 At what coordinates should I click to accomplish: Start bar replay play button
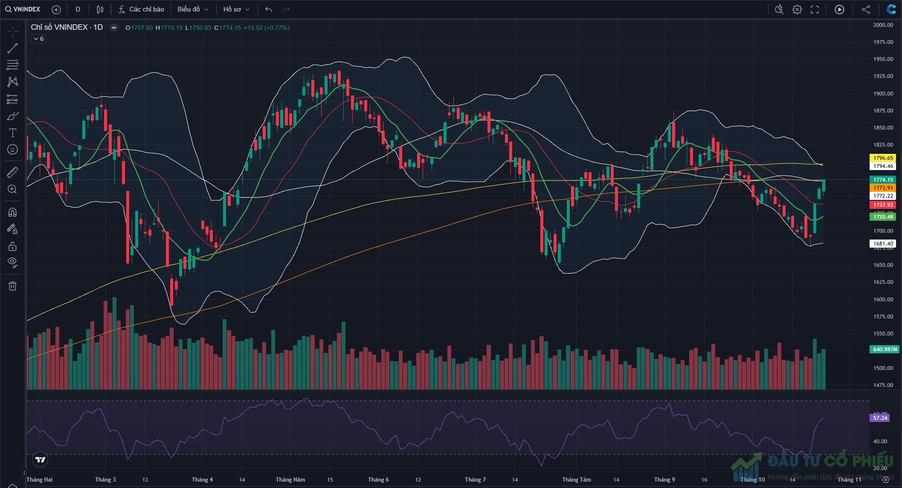839,9
